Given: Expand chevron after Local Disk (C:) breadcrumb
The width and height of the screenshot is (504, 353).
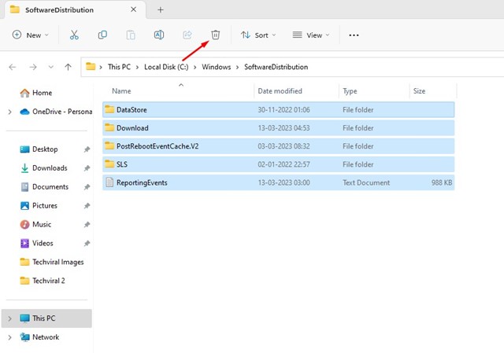Looking at the screenshot, I should [x=195, y=68].
